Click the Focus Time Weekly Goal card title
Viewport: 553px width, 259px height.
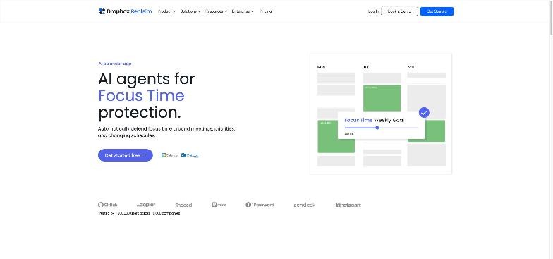pyautogui.click(x=374, y=120)
